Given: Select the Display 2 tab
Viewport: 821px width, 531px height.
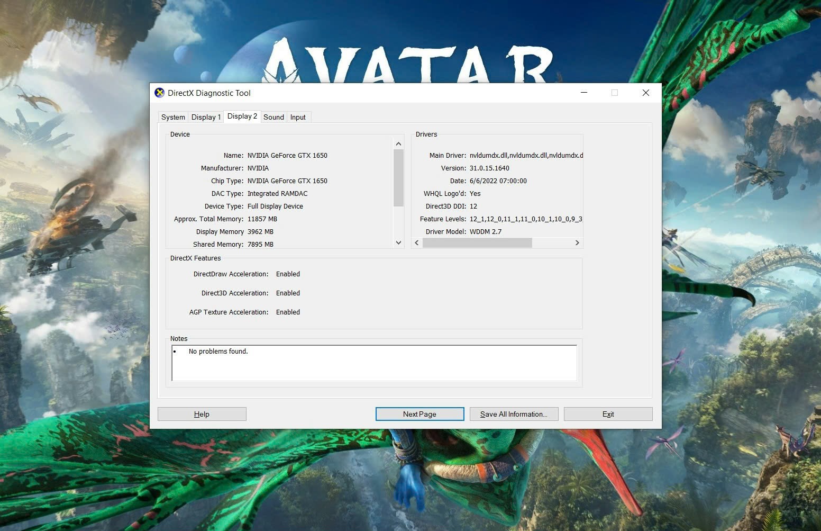Looking at the screenshot, I should [x=242, y=116].
